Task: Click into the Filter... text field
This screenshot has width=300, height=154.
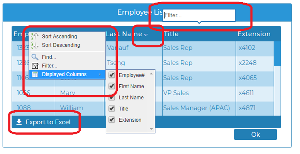Action: (x=199, y=15)
